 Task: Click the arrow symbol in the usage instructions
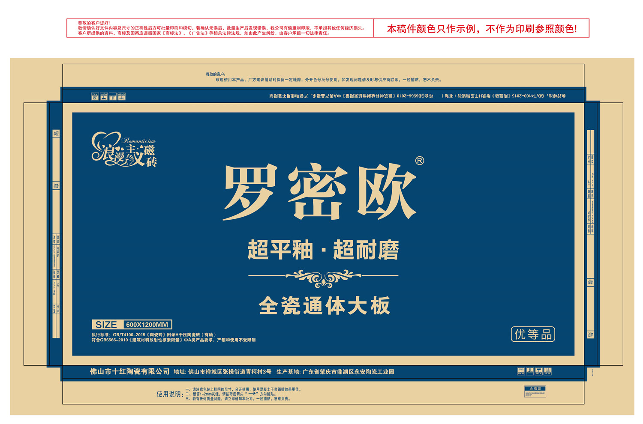(x=252, y=394)
